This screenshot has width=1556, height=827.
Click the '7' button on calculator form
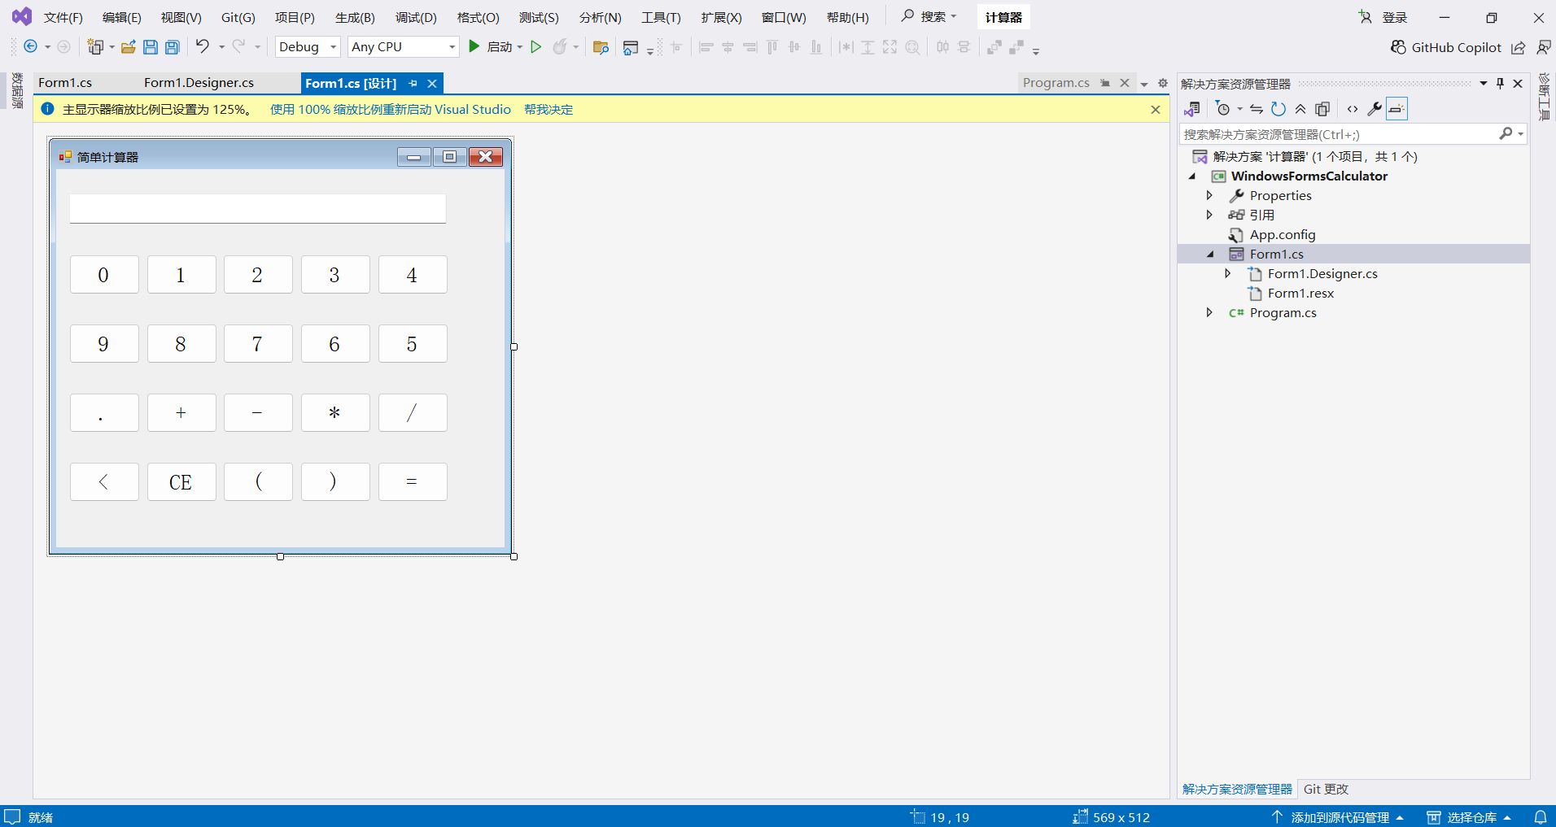pos(257,344)
